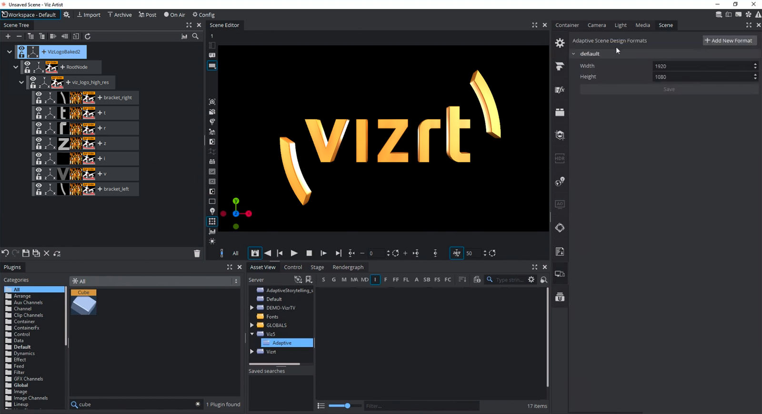
Task: Toggle visibility of the r container
Action: click(39, 125)
